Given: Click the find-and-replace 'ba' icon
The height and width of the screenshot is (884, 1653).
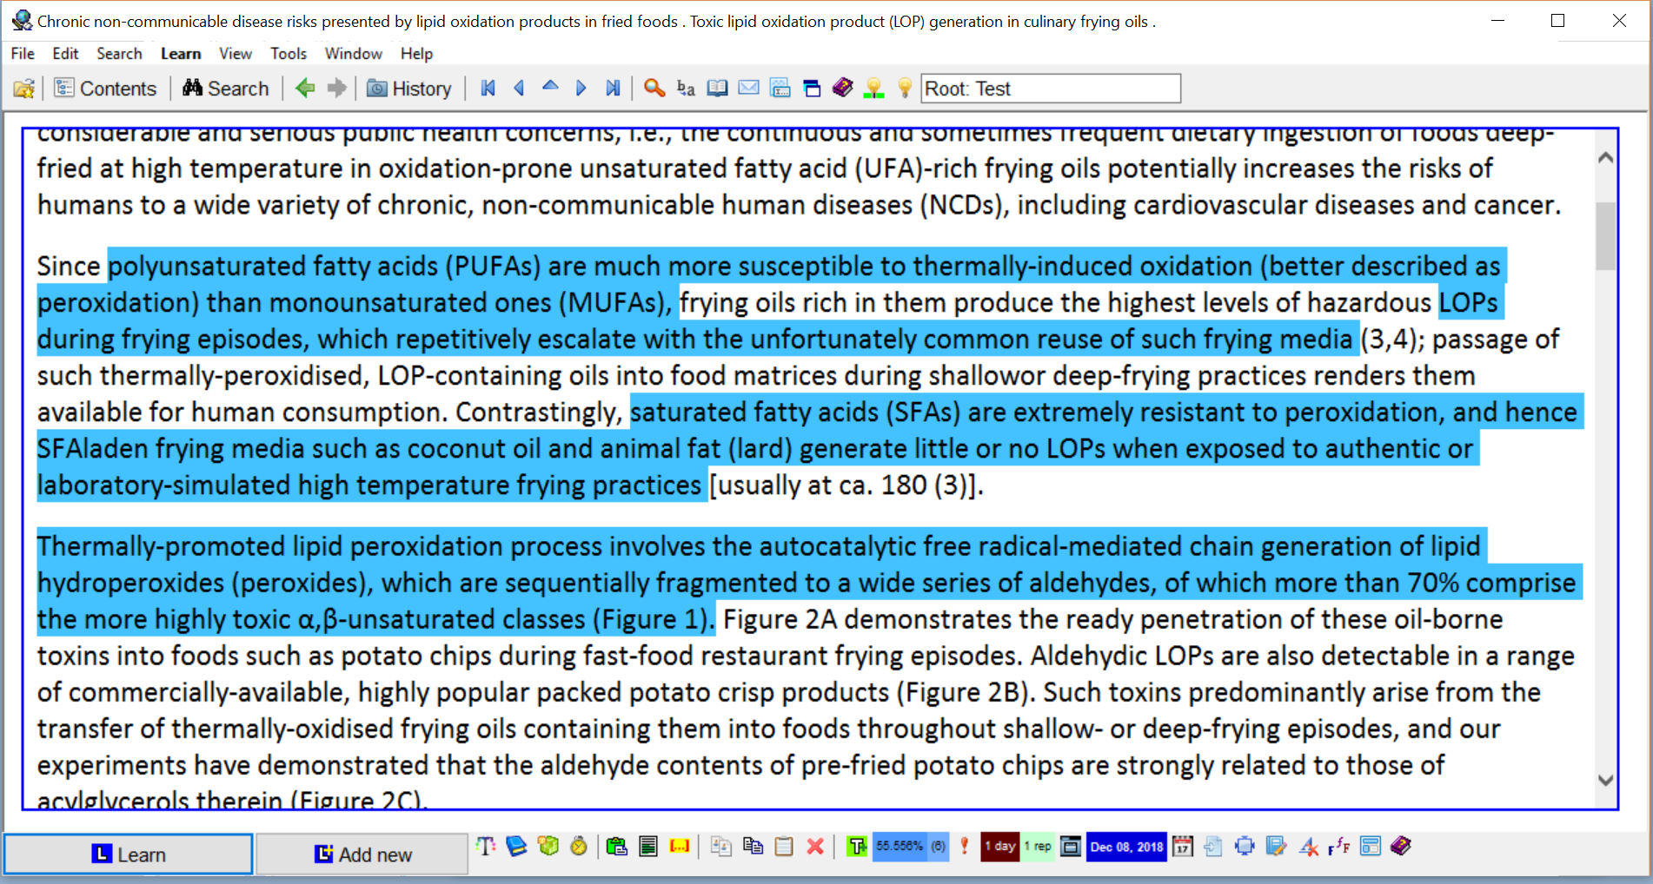Looking at the screenshot, I should (x=686, y=88).
